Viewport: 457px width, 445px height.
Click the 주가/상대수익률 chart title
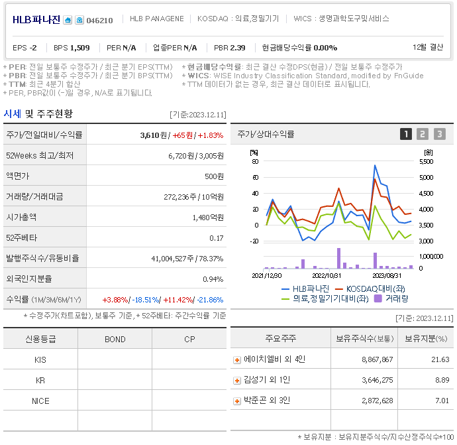click(x=266, y=134)
